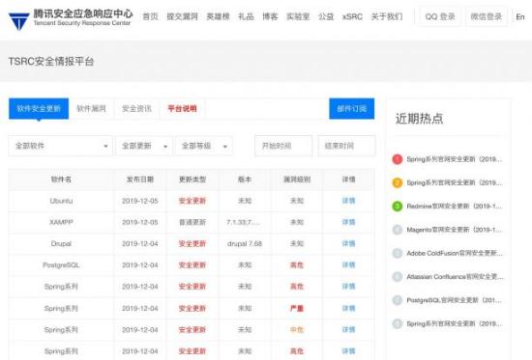Open 详情 link for the Drupal row
532x360 pixels.
[x=348, y=244]
